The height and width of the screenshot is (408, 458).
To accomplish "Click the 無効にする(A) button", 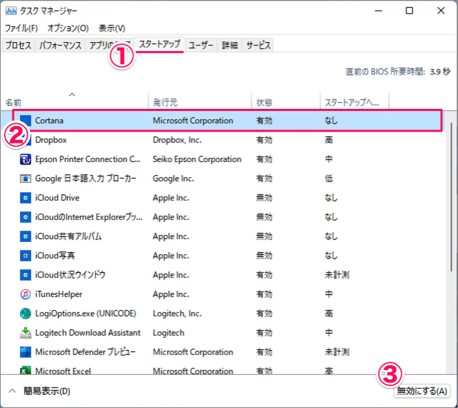I will [421, 391].
